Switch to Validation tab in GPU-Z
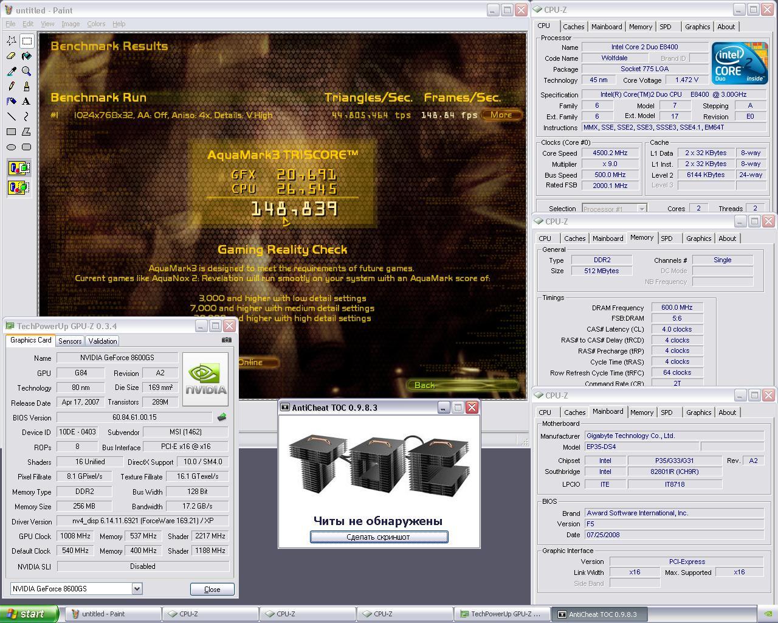Viewport: 778px width, 623px height. pyautogui.click(x=102, y=341)
